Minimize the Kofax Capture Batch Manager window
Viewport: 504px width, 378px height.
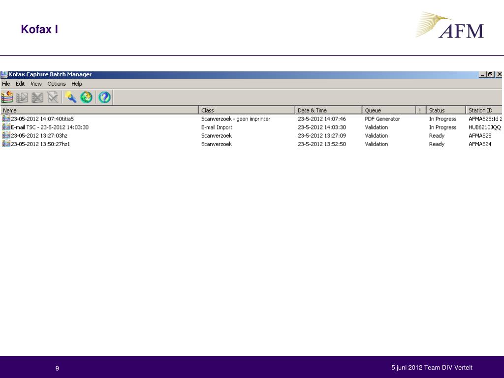(x=482, y=75)
